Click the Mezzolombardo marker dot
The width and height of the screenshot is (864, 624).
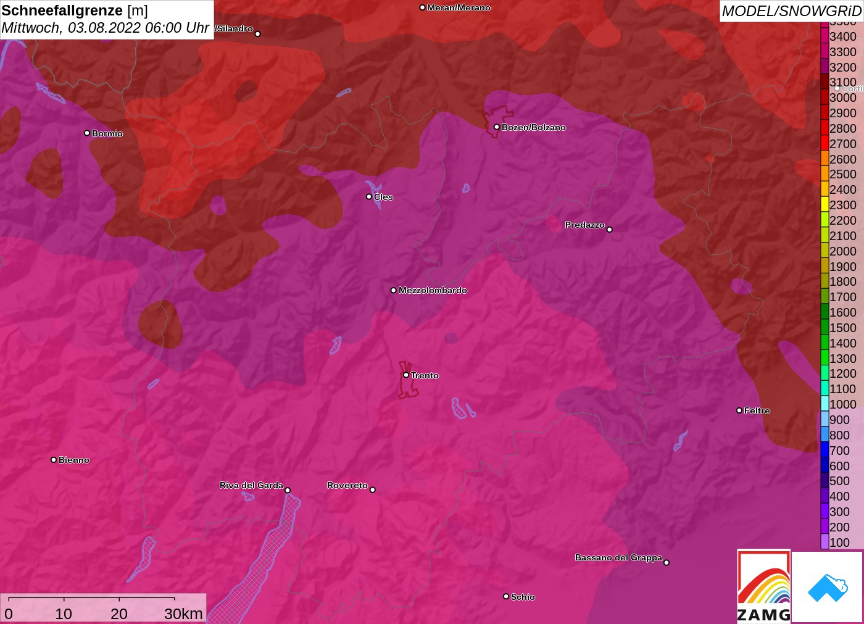394,289
